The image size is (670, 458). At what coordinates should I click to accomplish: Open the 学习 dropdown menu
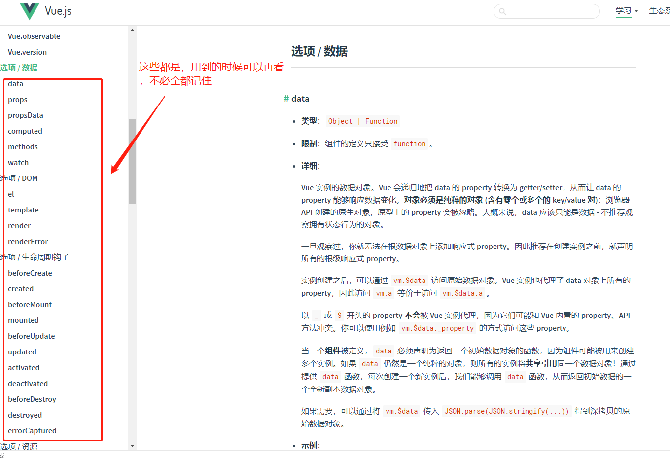pos(623,11)
